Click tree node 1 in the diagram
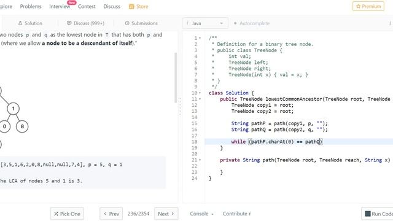 (x=14, y=109)
